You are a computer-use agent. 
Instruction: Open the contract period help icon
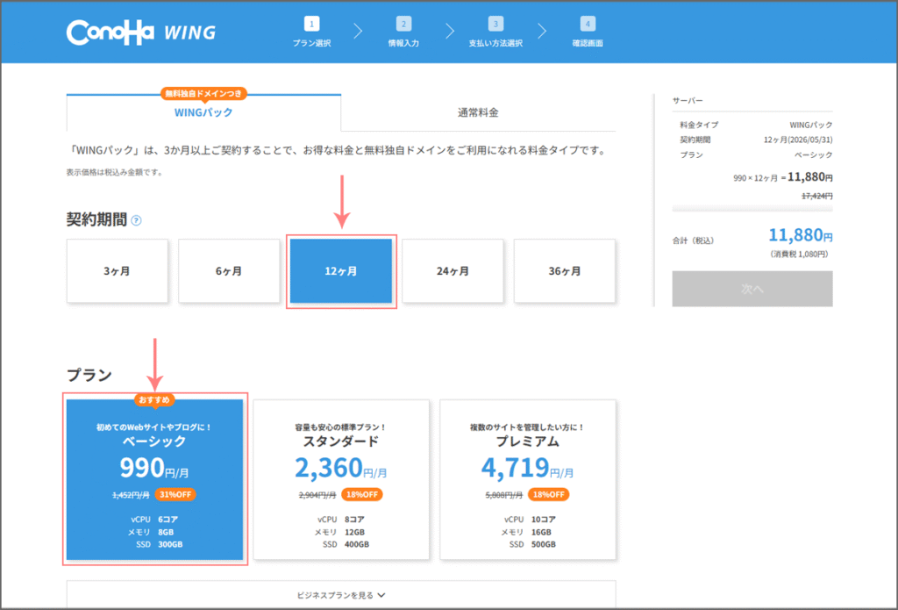click(x=136, y=220)
